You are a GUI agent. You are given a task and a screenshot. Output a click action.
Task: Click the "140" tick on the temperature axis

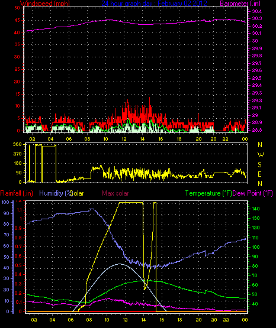pyautogui.click(x=256, y=209)
